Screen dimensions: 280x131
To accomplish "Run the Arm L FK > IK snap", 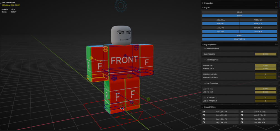I will [x=220, y=115].
